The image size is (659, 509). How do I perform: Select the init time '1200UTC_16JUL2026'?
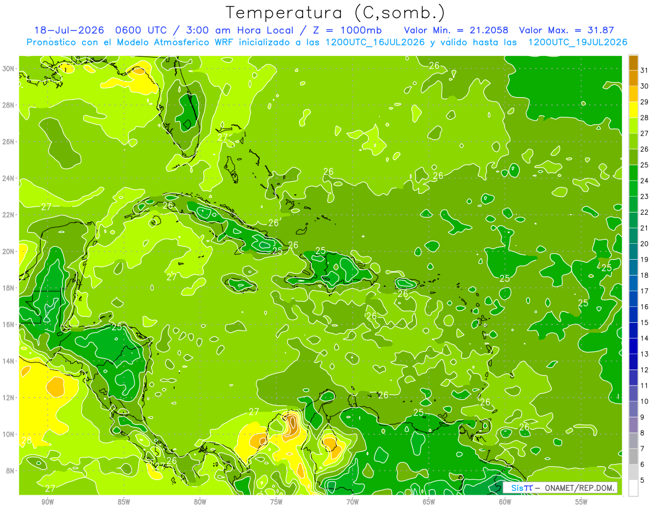pos(375,42)
